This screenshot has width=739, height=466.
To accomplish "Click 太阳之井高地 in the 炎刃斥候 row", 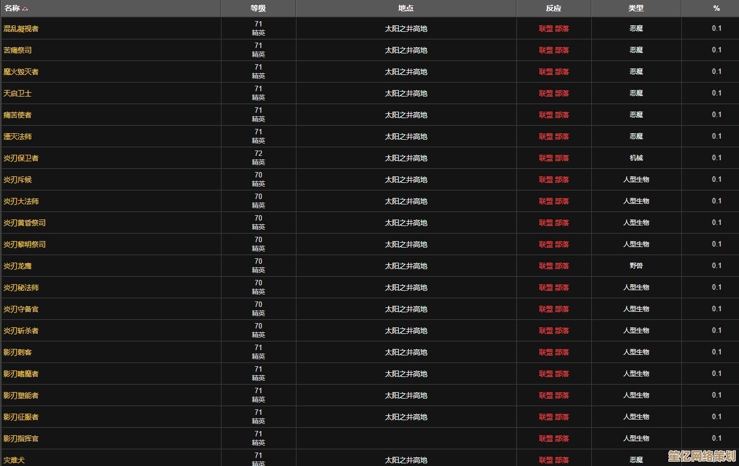I will pos(406,180).
